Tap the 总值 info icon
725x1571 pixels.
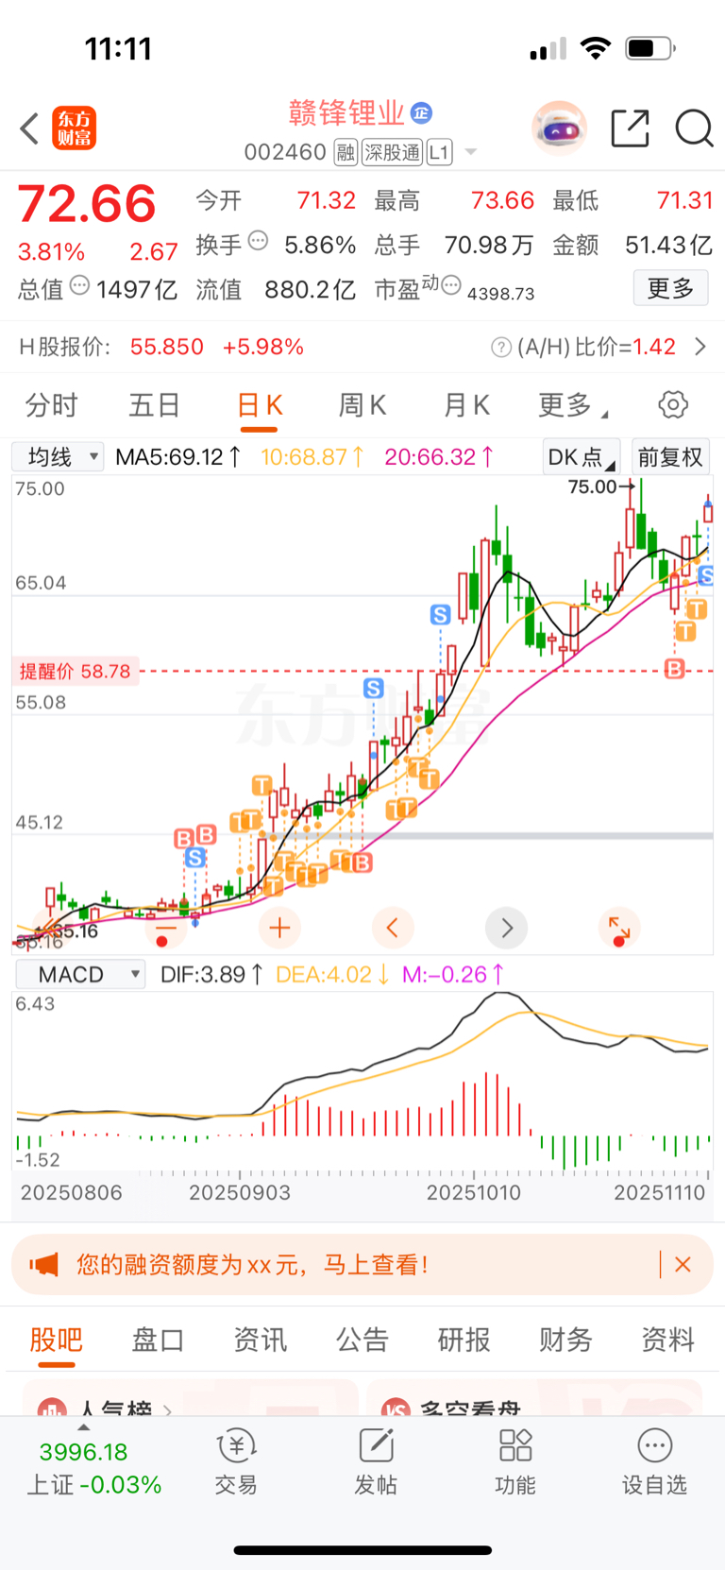tap(80, 284)
